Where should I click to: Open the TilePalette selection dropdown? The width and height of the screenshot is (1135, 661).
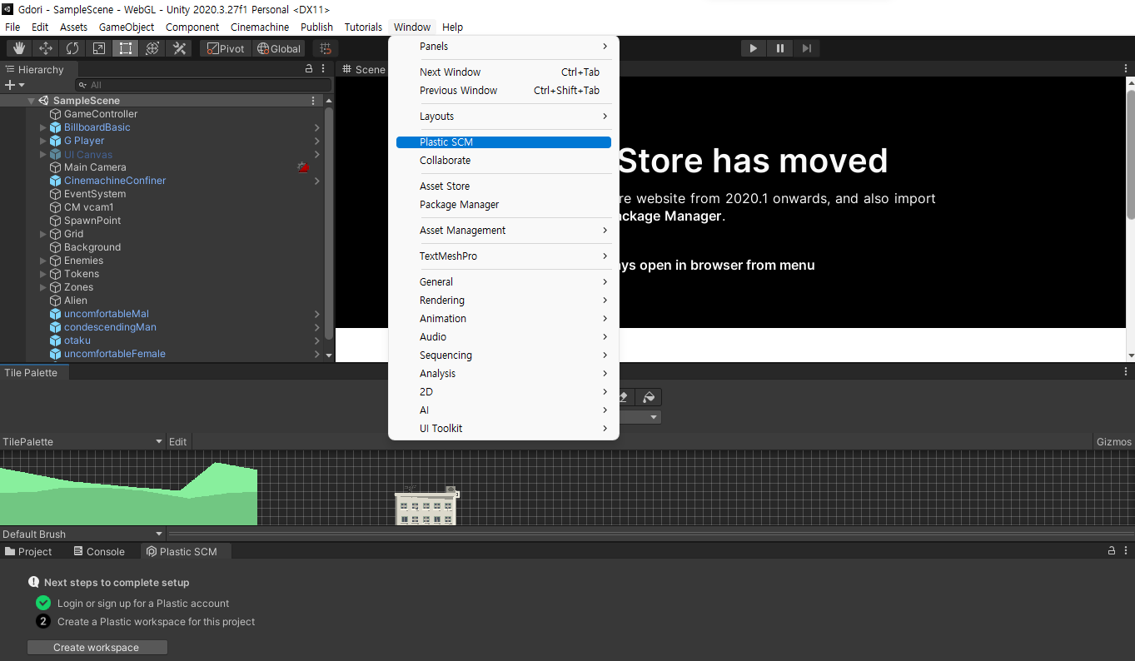click(83, 441)
